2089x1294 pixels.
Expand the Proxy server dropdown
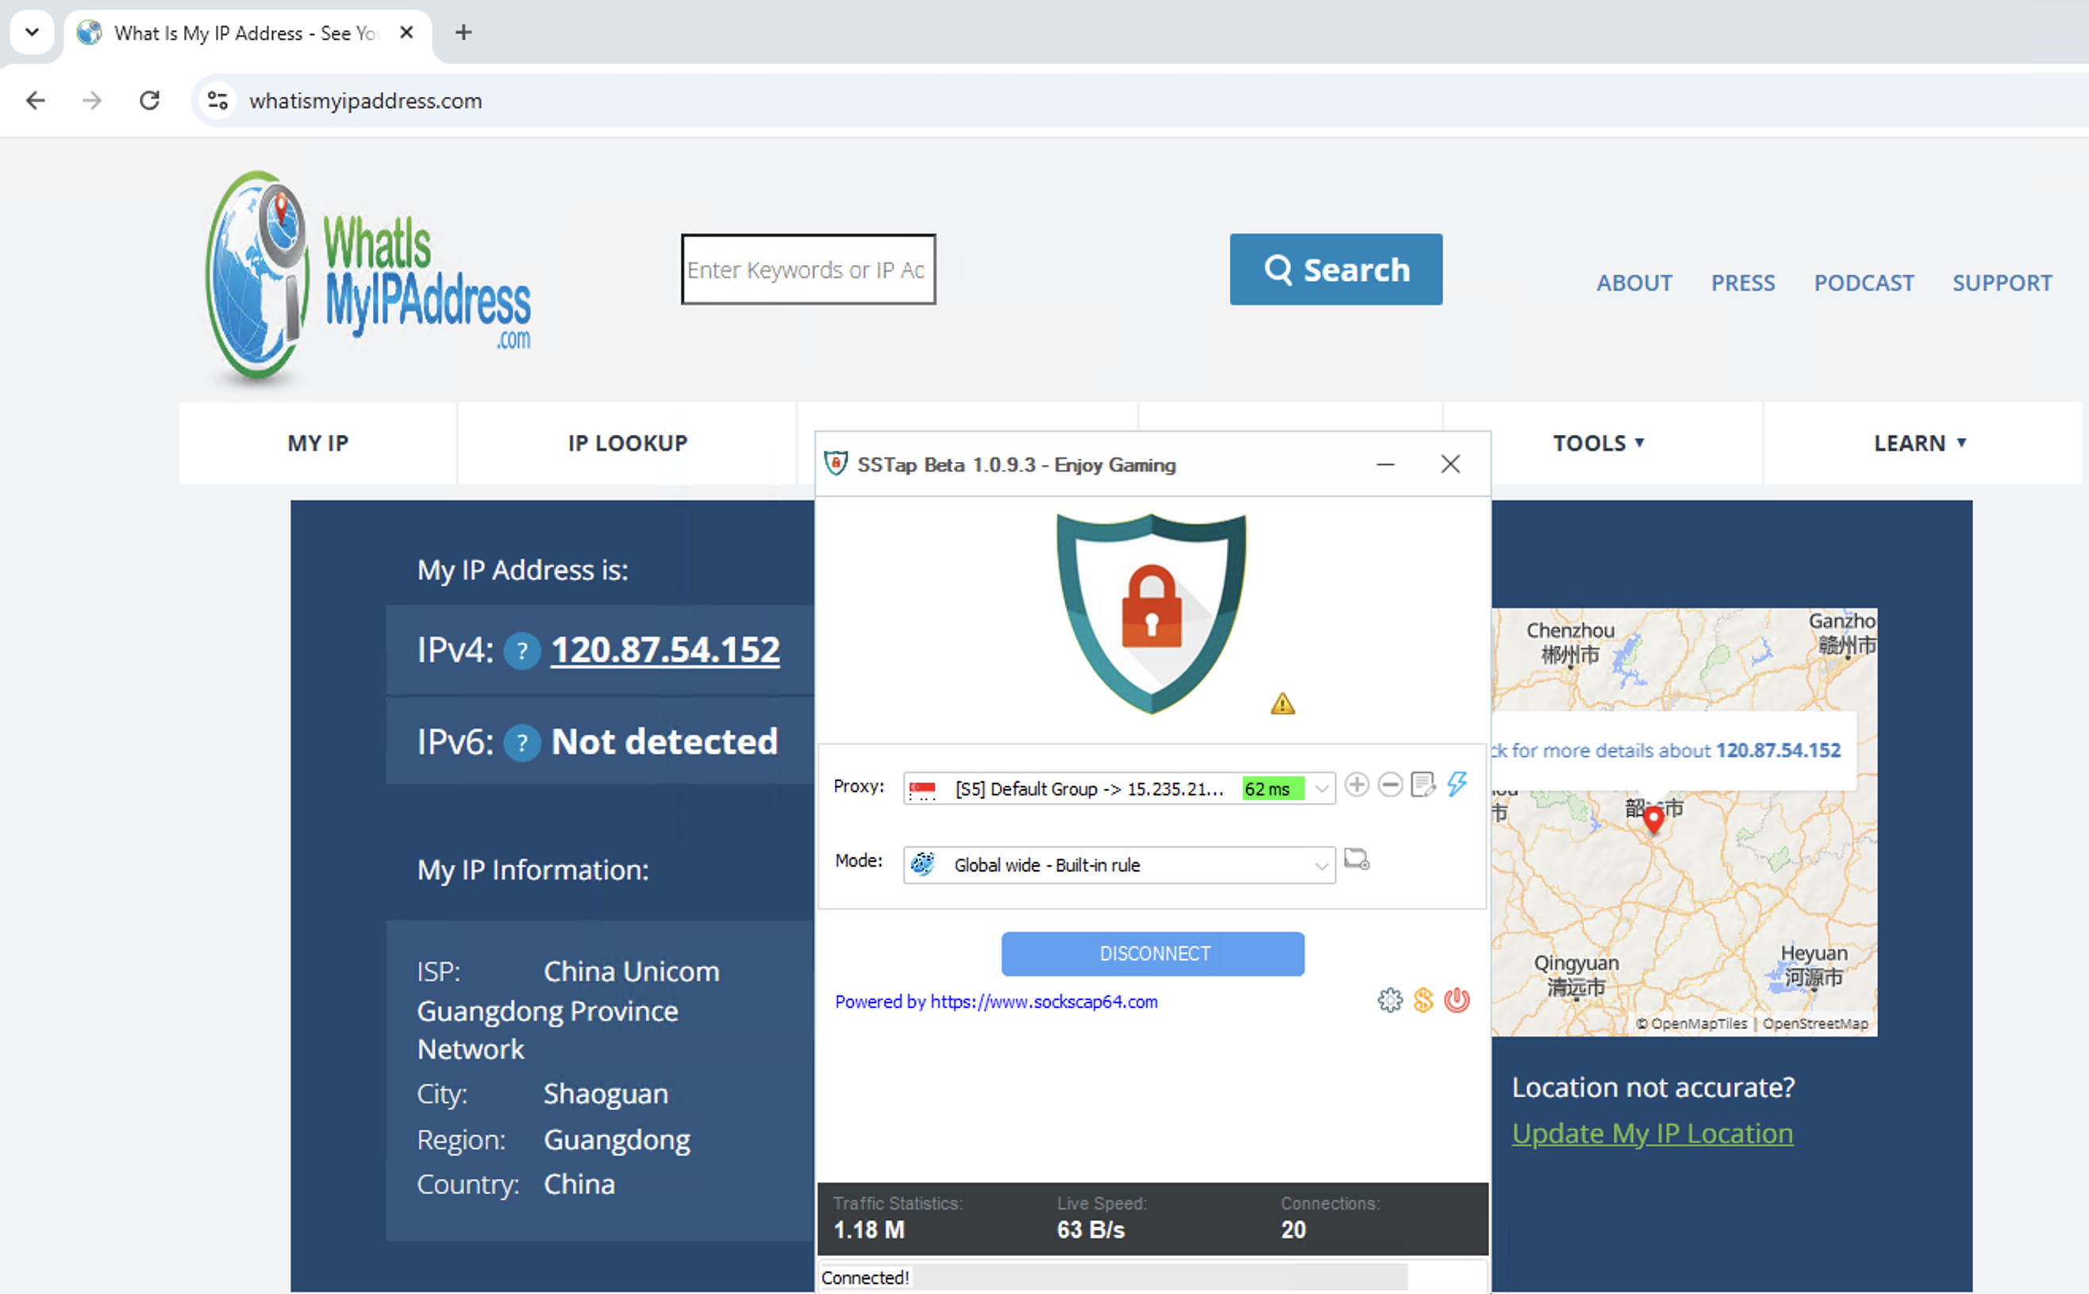pos(1321,788)
